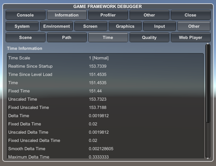This screenshot has height=166, width=216.
Task: Open the Console tab
Action: (x=25, y=15)
